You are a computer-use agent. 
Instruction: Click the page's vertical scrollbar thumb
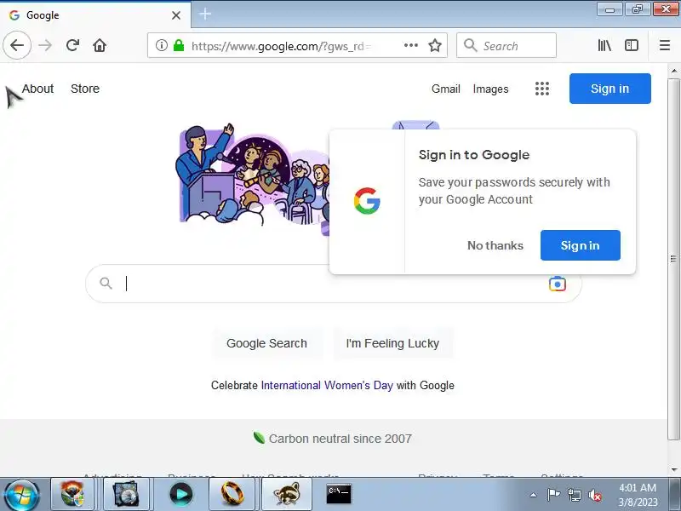[x=673, y=259]
